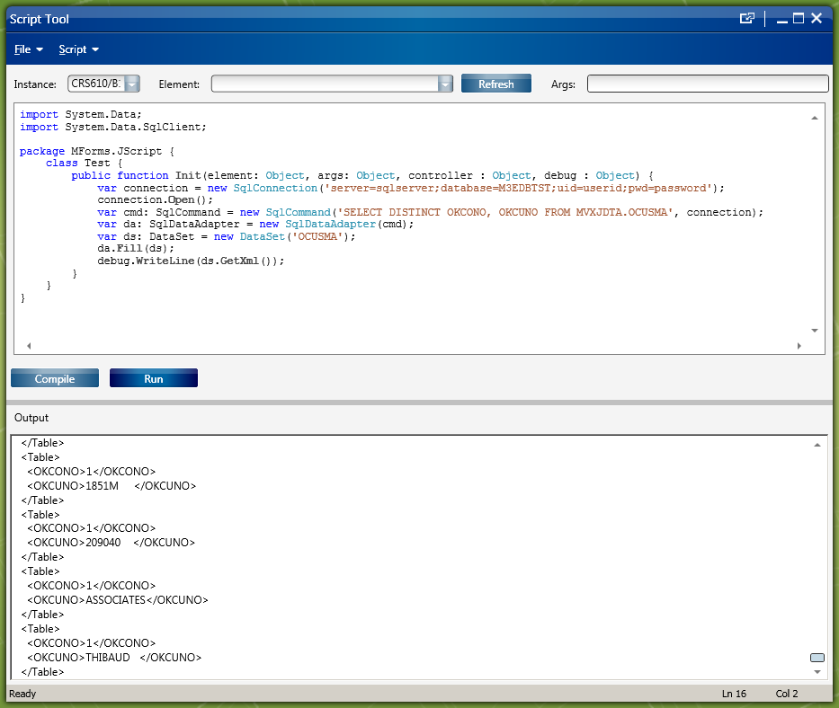The width and height of the screenshot is (839, 708).
Task: Open the File menu
Action: [x=29, y=49]
